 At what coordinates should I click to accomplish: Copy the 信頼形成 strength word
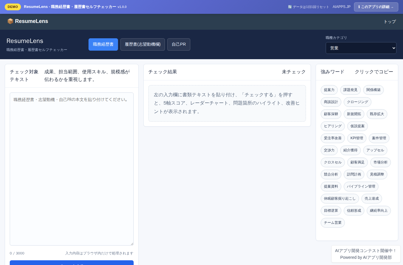coord(354,211)
